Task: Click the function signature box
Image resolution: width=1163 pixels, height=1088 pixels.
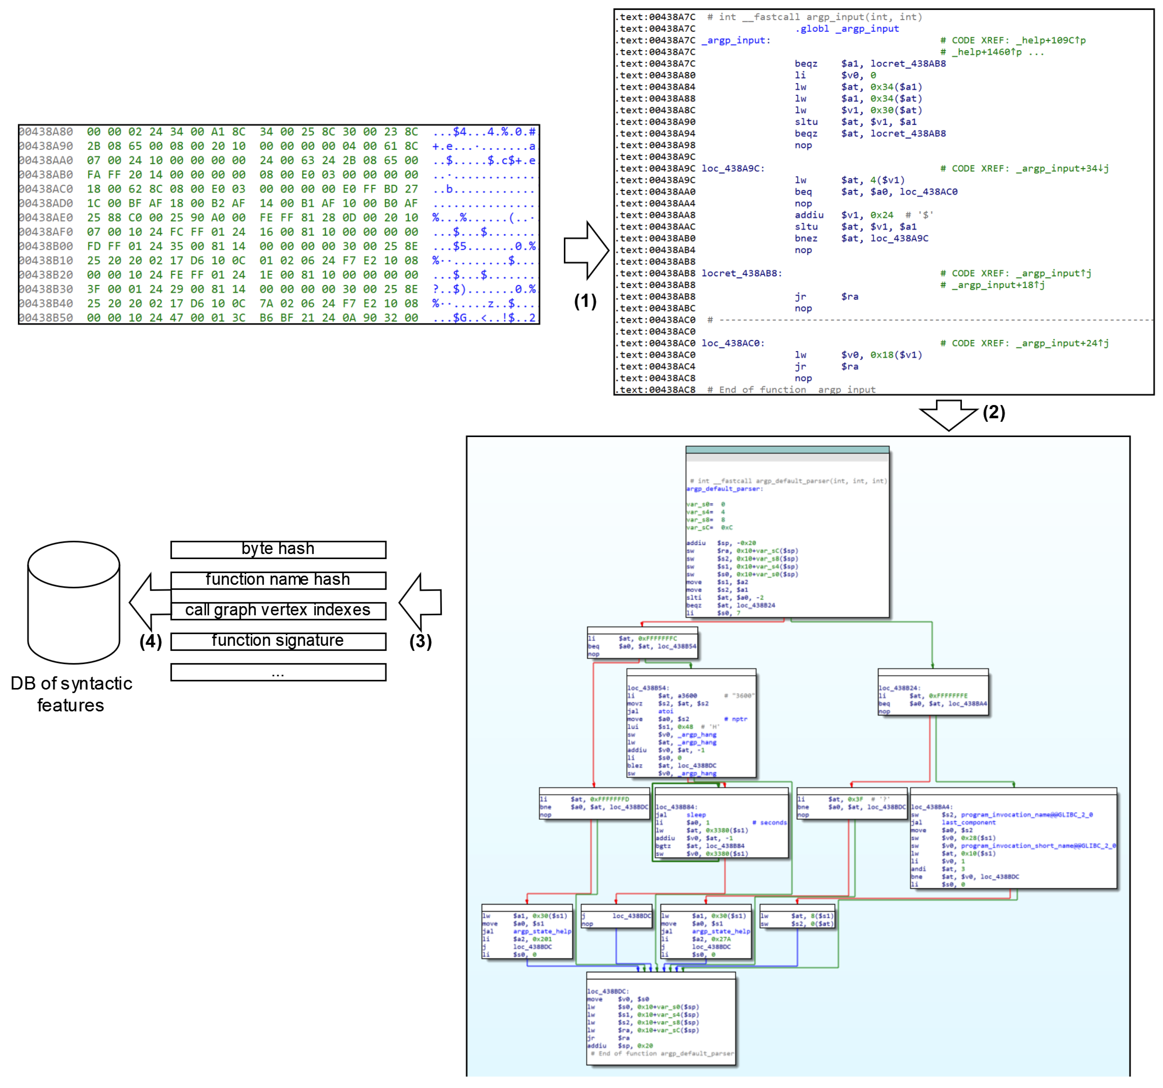Action: point(278,641)
